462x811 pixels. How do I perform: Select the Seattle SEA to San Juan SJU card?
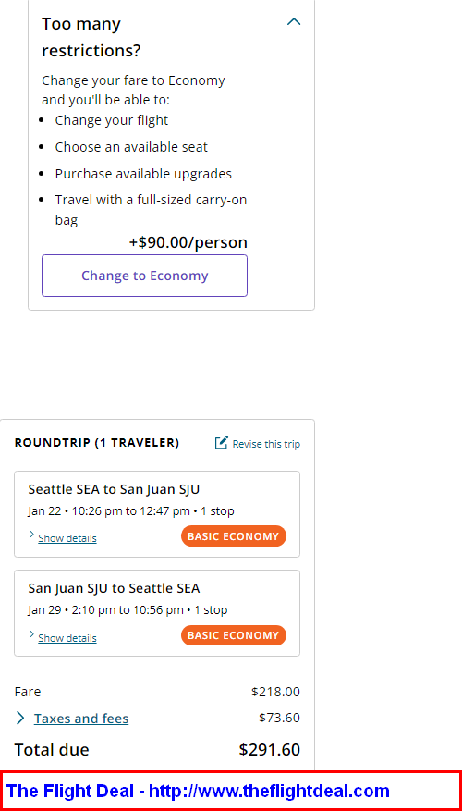tap(157, 514)
